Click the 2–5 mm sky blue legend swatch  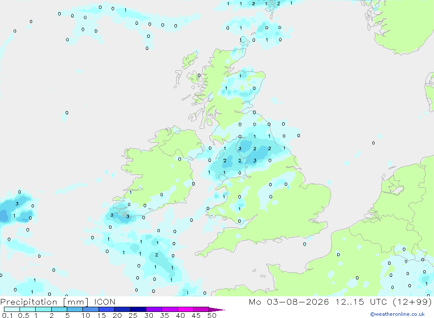59,309
